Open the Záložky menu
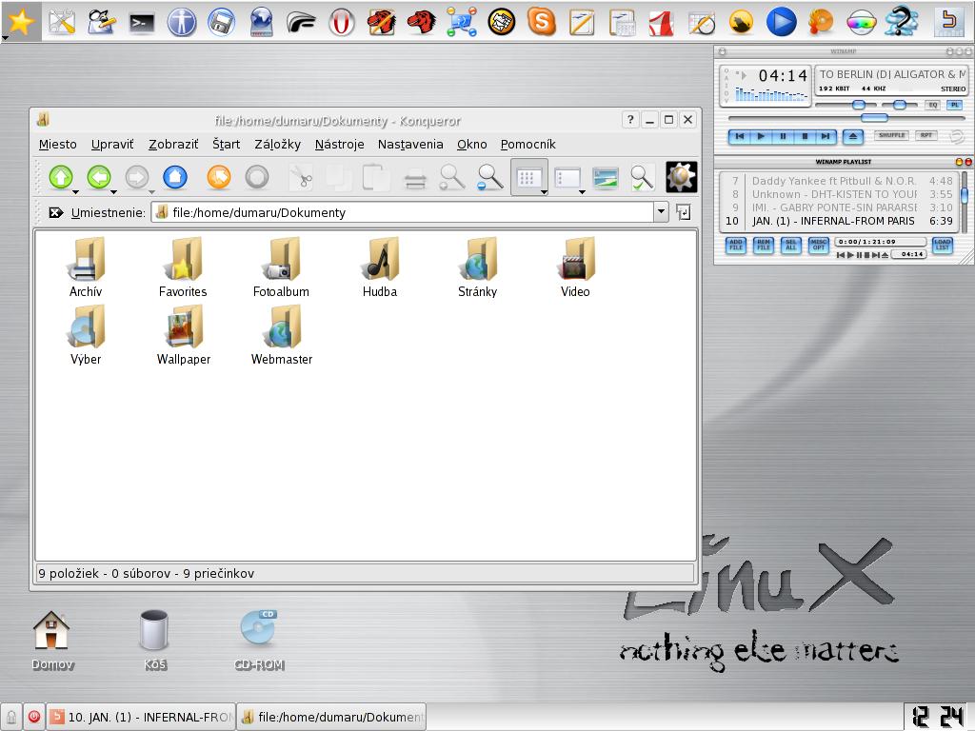 [x=277, y=145]
